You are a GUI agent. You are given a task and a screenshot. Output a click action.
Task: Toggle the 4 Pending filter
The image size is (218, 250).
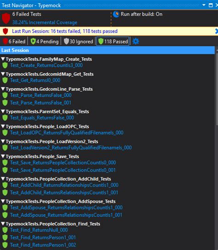coord(45,42)
